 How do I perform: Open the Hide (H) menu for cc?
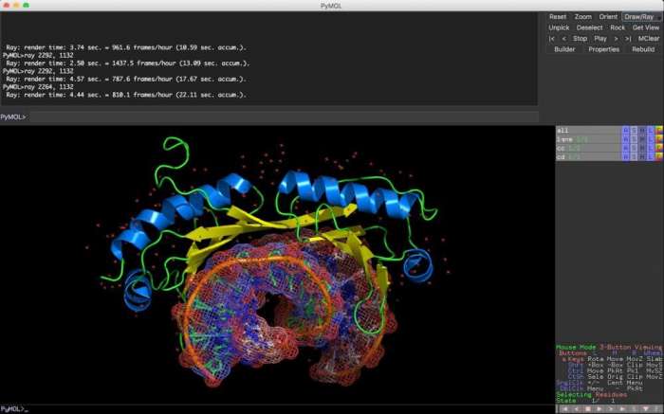coord(642,148)
